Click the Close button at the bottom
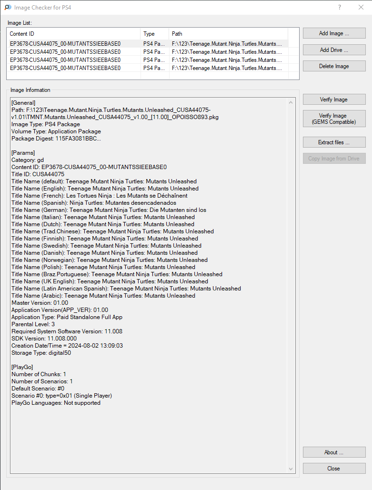The width and height of the screenshot is (372, 490). tap(334, 469)
